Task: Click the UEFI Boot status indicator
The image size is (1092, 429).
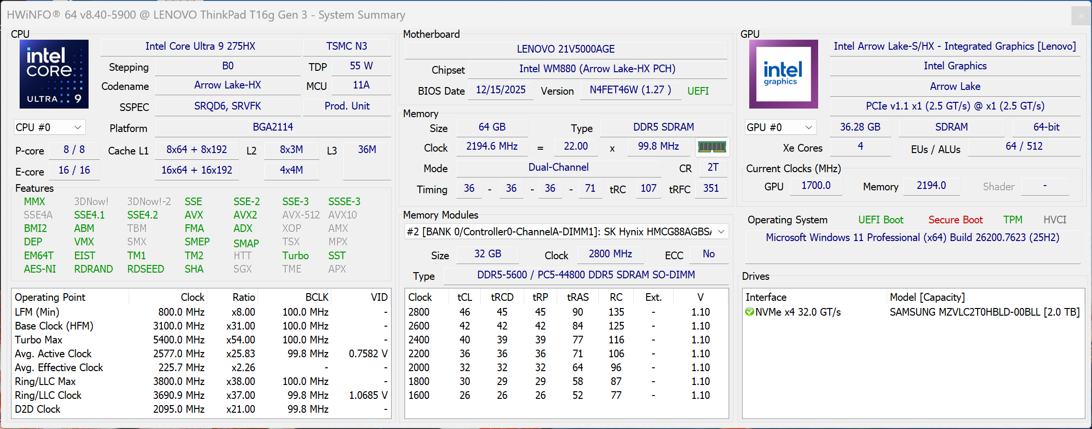Action: coord(880,220)
